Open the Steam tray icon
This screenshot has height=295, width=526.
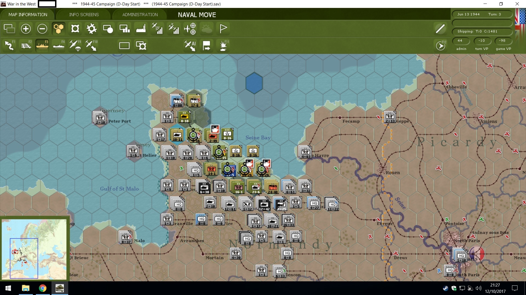(x=445, y=288)
